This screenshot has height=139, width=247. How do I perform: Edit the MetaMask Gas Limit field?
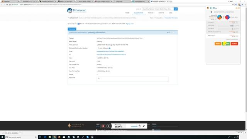tap(227, 26)
